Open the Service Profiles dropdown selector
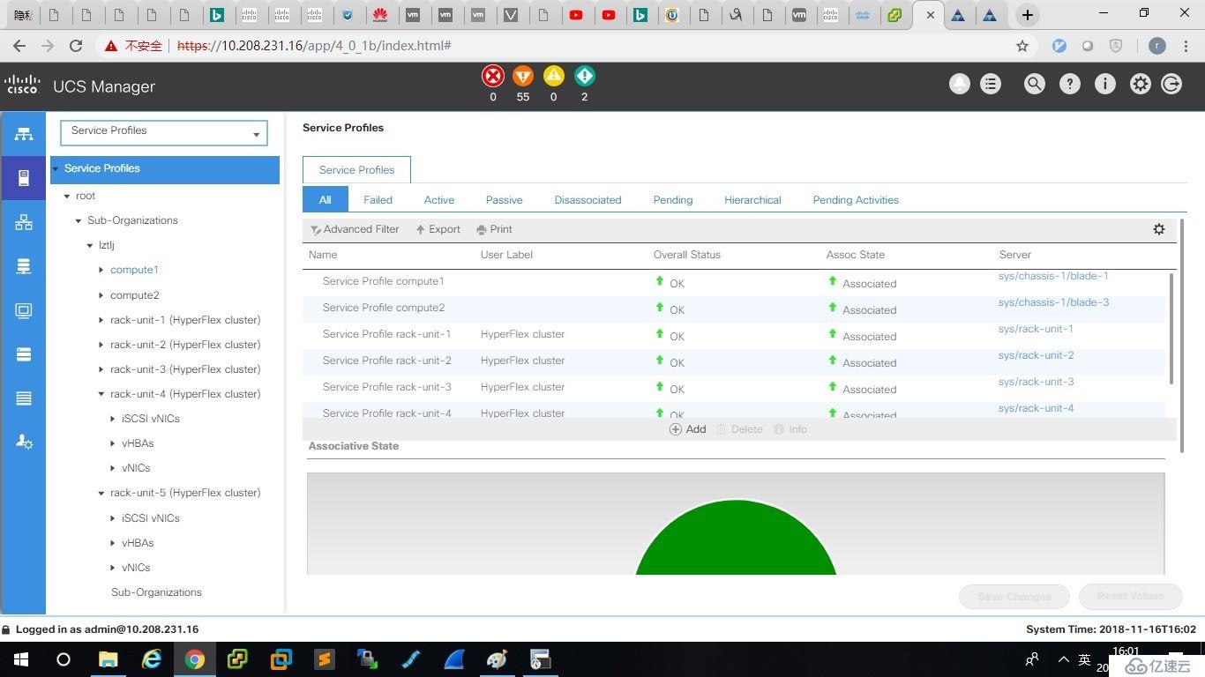 (x=164, y=132)
